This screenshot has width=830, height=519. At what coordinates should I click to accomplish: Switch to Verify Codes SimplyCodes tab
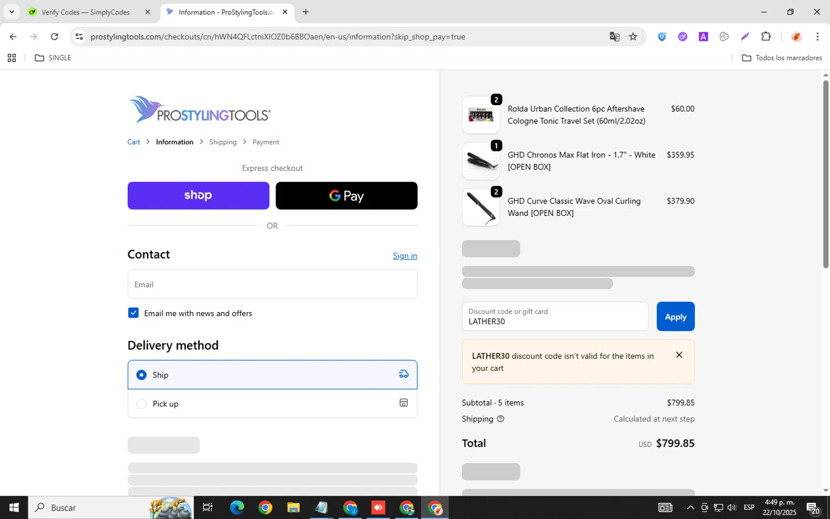[86, 12]
